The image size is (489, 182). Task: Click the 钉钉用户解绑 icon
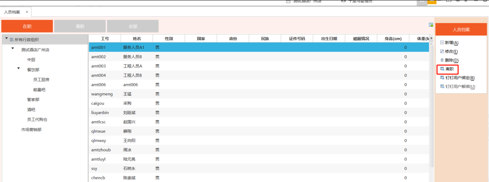(x=442, y=86)
